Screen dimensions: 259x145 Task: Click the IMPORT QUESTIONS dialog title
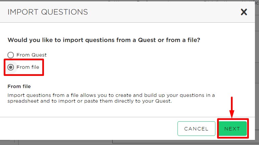click(48, 12)
